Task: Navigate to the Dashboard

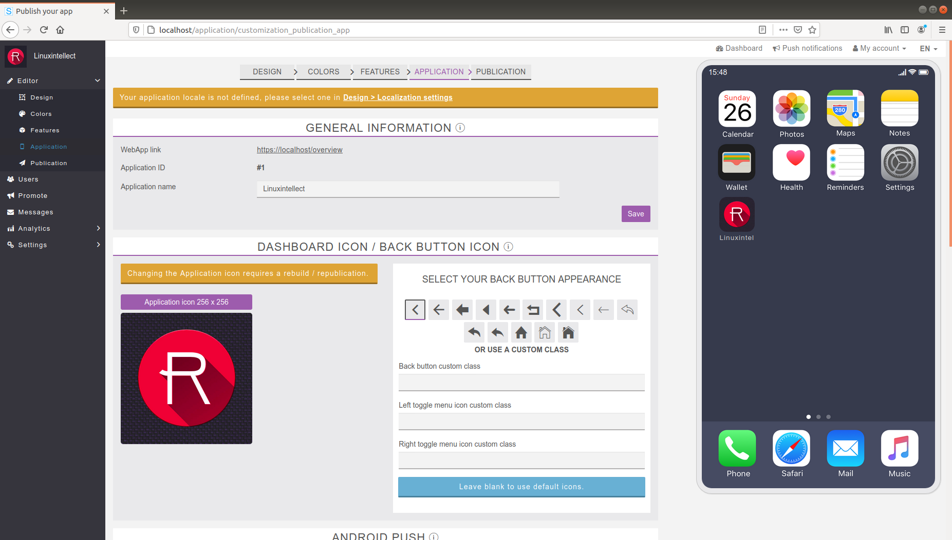Action: click(739, 48)
